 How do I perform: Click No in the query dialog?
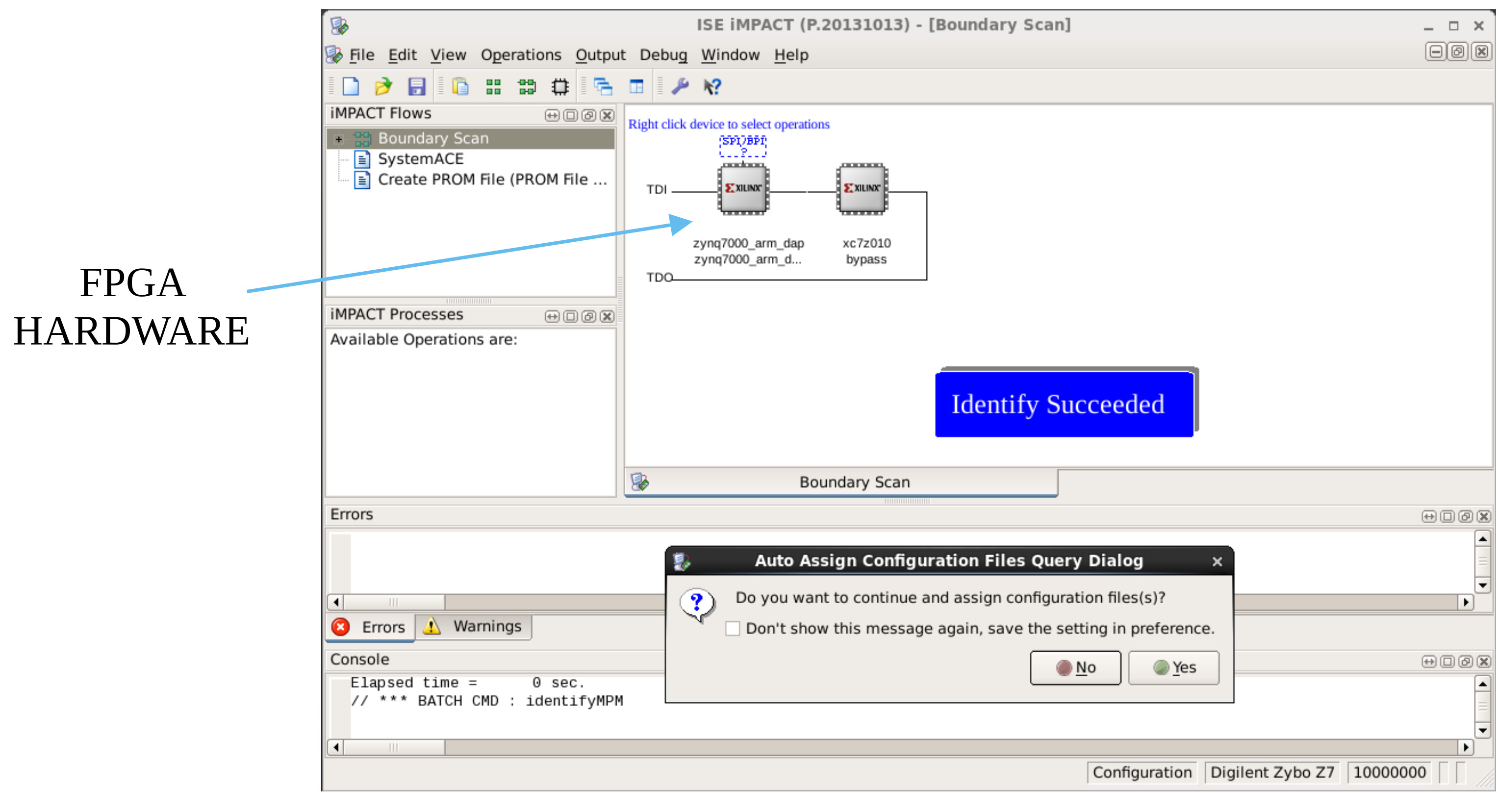(1075, 667)
